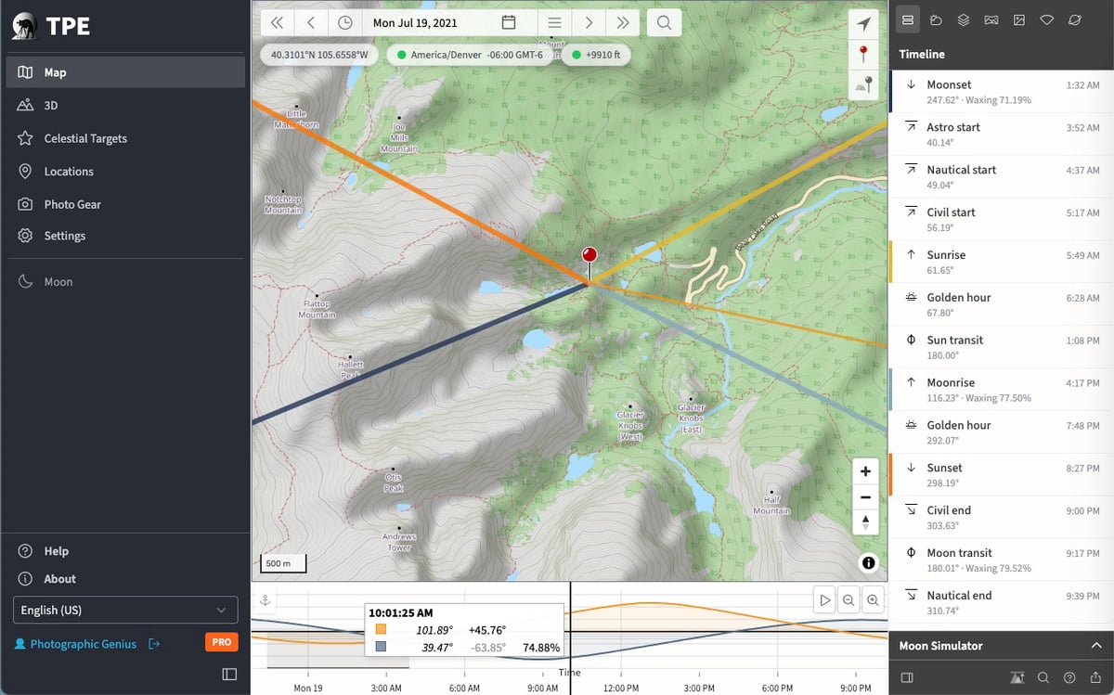Select the Map menu item
Screen dimensions: 1114x695
(x=125, y=72)
